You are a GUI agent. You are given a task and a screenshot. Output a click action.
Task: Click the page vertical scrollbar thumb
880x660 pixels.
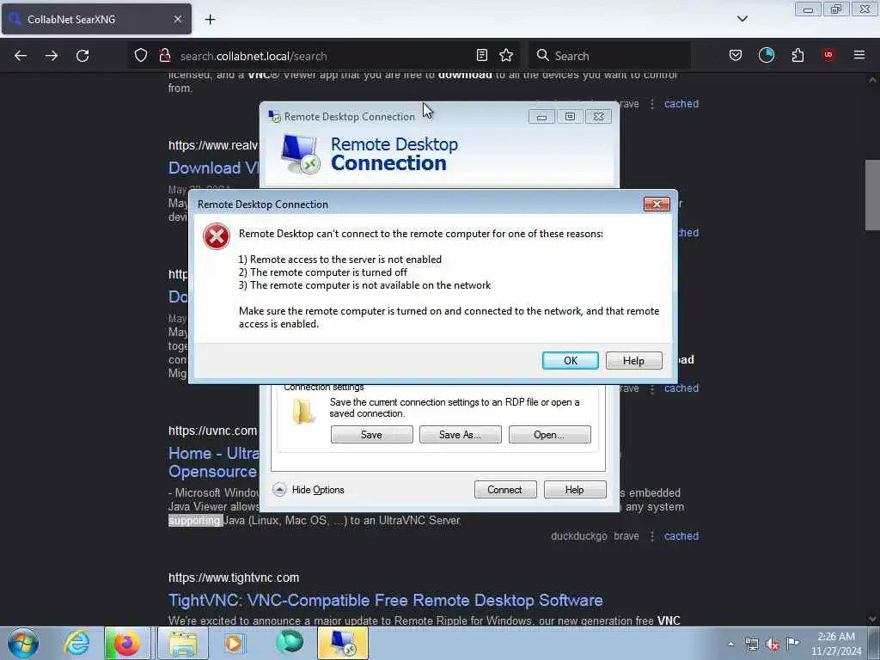pos(872,195)
